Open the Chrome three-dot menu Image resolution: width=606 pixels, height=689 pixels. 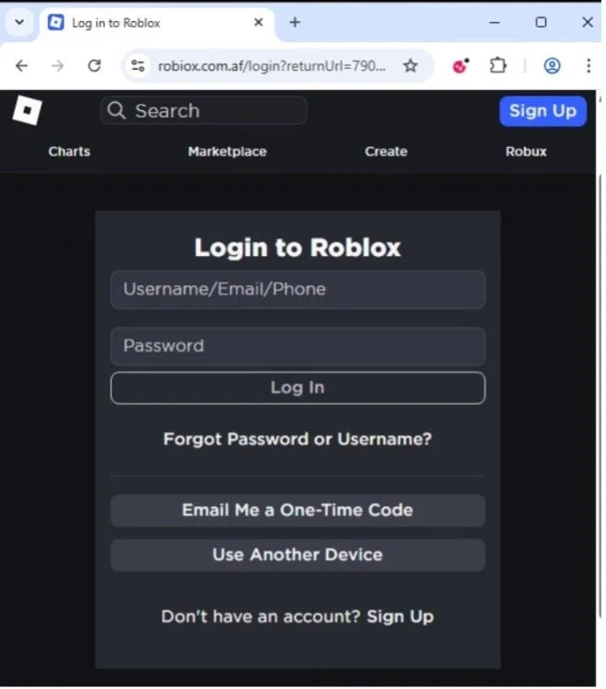point(589,66)
